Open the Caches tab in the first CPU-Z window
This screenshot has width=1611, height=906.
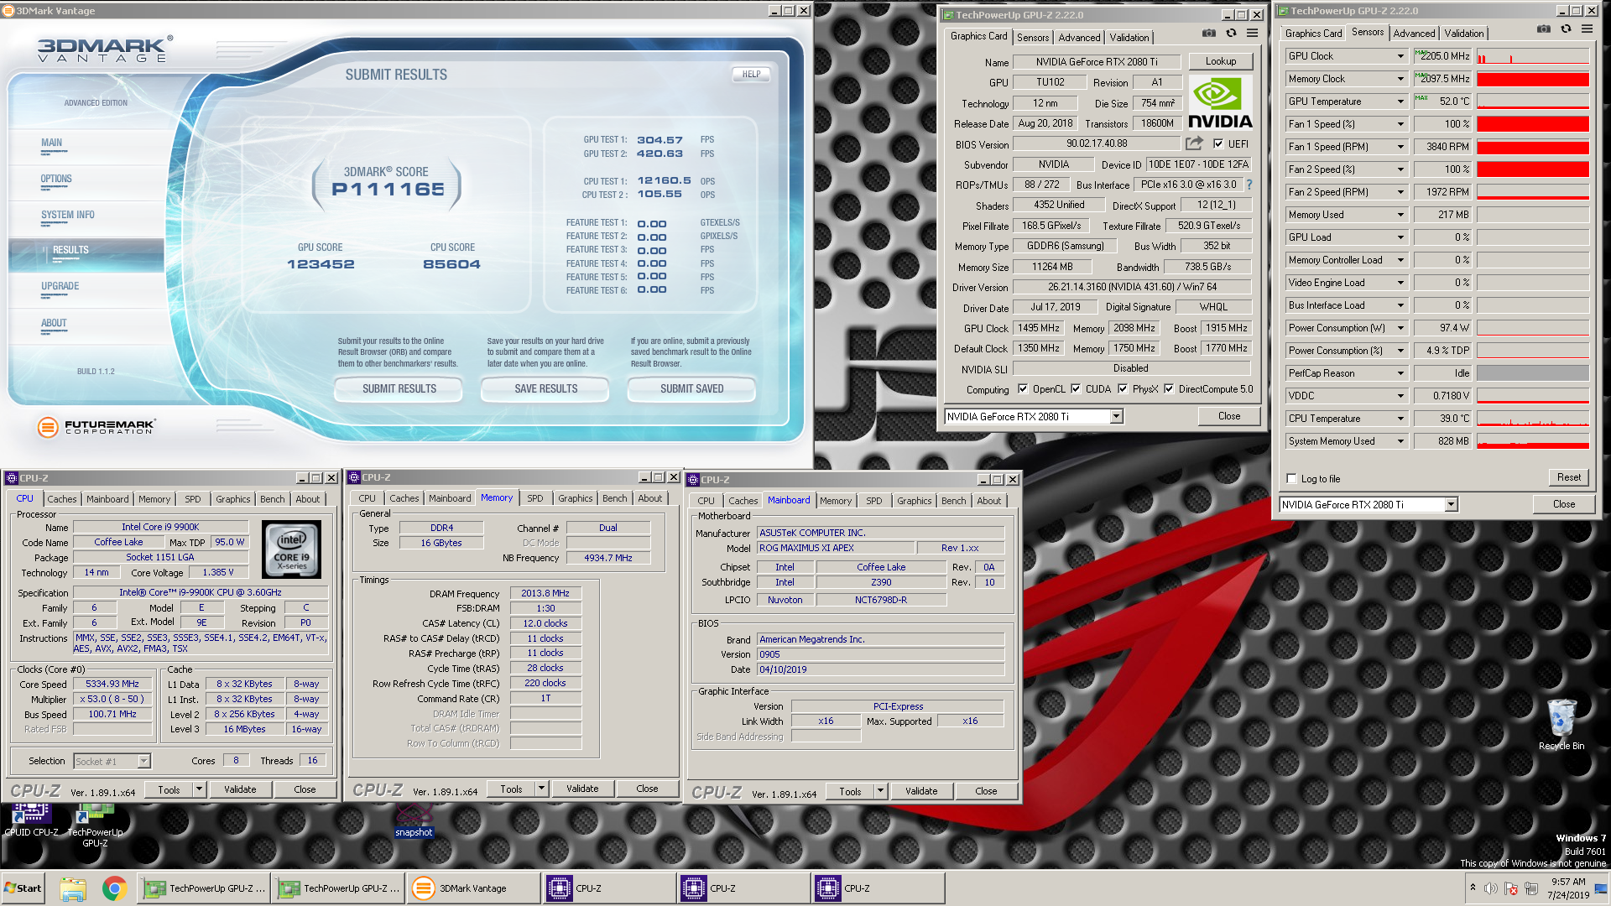pyautogui.click(x=61, y=498)
